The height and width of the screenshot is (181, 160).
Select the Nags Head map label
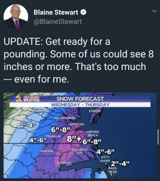[x=113, y=170]
